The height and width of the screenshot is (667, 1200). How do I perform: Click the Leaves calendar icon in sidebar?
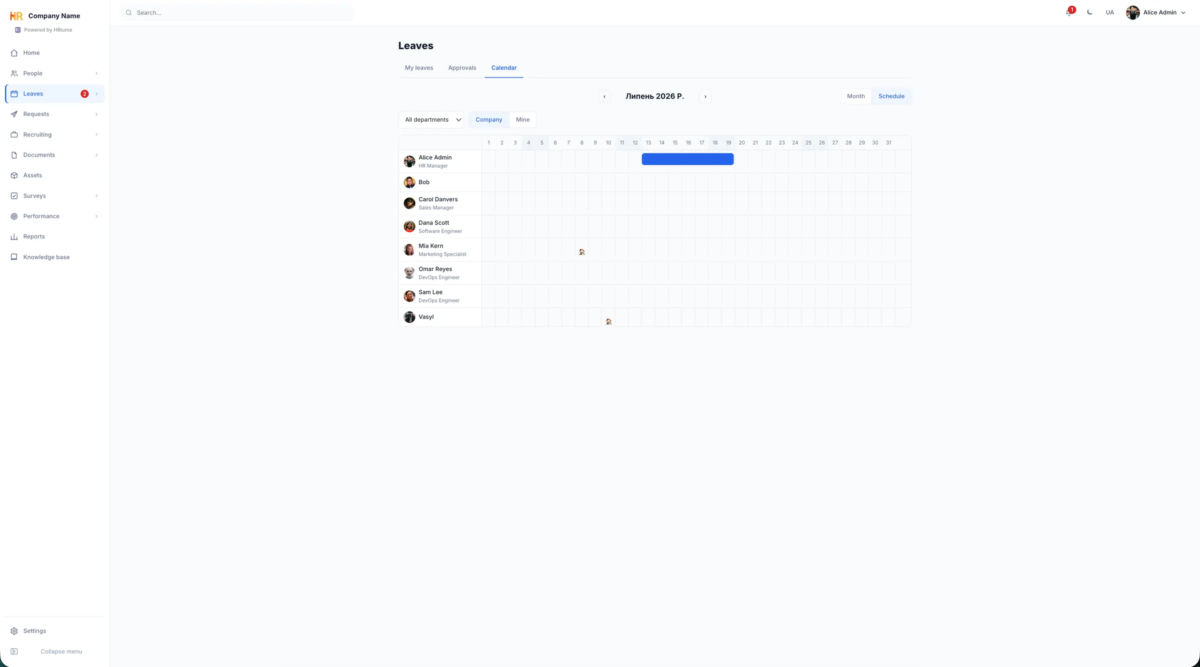tap(14, 94)
